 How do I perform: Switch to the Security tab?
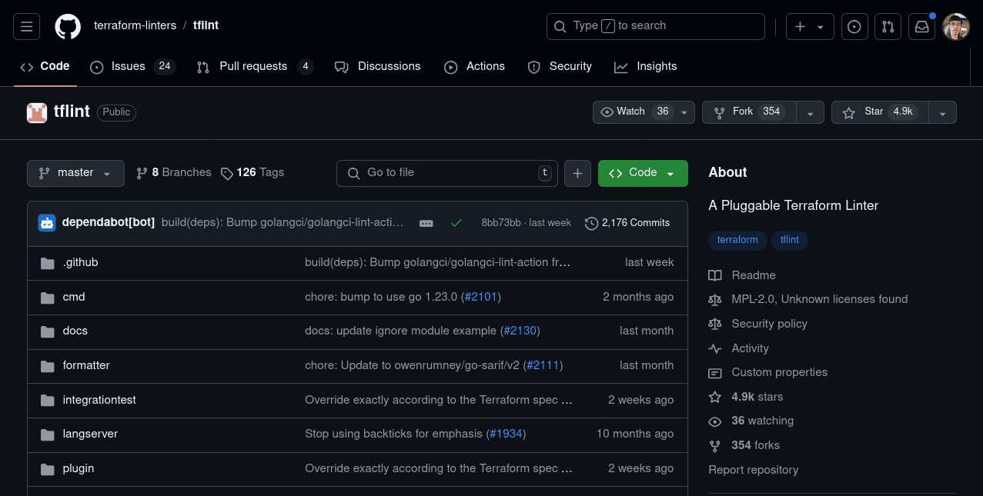[560, 66]
